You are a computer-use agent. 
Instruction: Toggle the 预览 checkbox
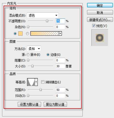point(94,26)
